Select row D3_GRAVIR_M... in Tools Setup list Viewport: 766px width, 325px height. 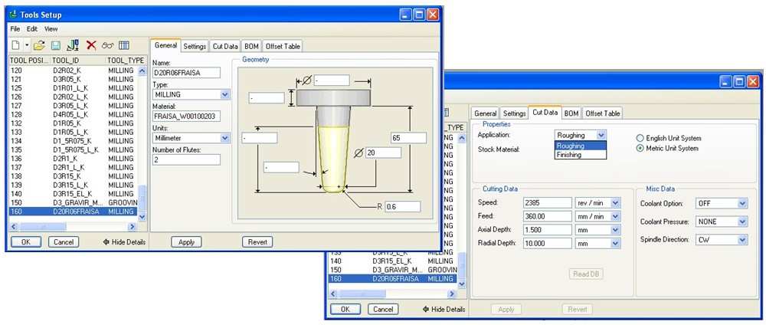click(x=74, y=203)
